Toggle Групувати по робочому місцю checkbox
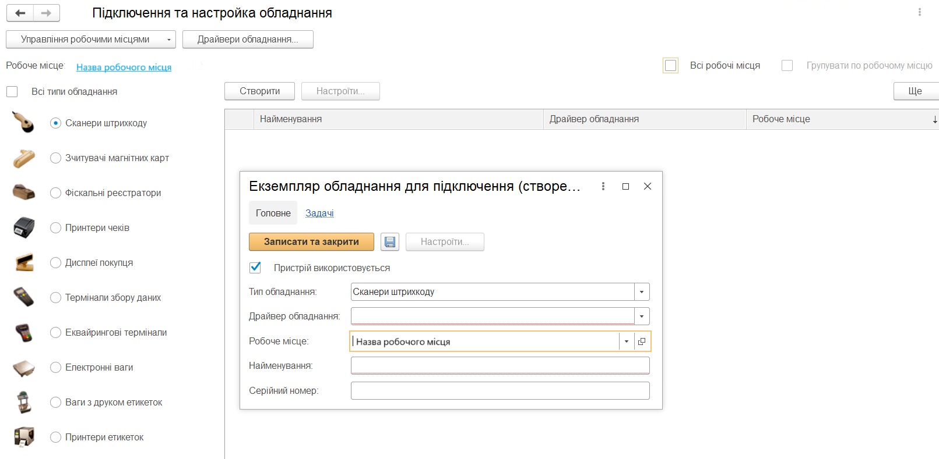Screen dimensions: 939x459 (x=787, y=66)
